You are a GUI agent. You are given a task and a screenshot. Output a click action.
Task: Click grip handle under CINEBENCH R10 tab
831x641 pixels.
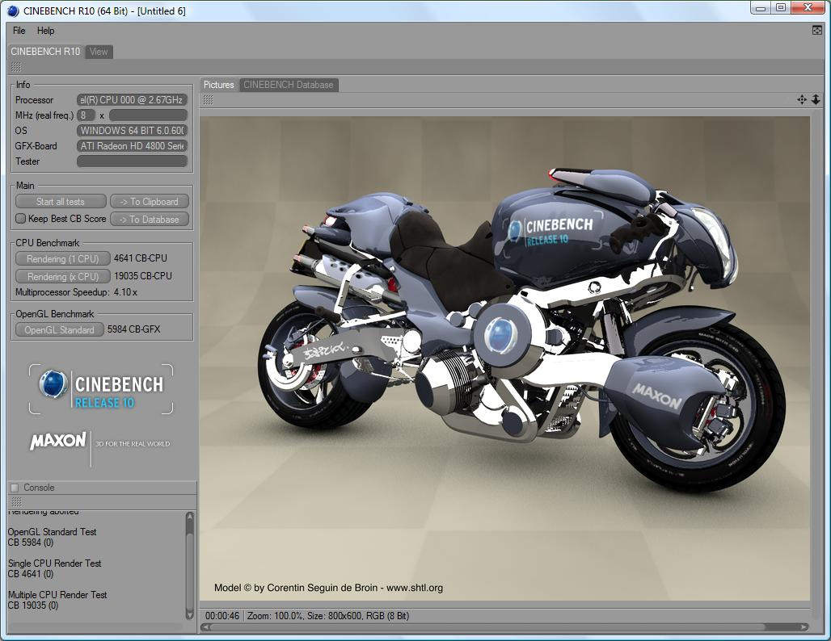point(16,67)
